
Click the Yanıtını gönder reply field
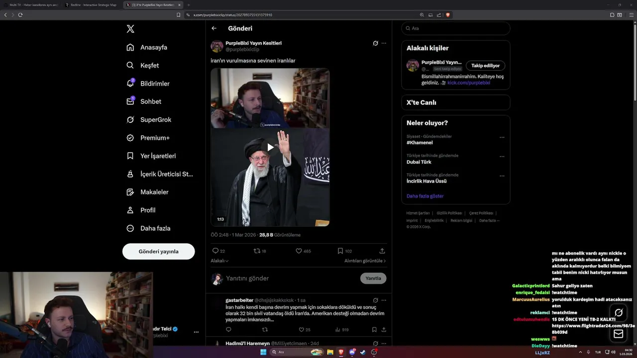pos(291,278)
